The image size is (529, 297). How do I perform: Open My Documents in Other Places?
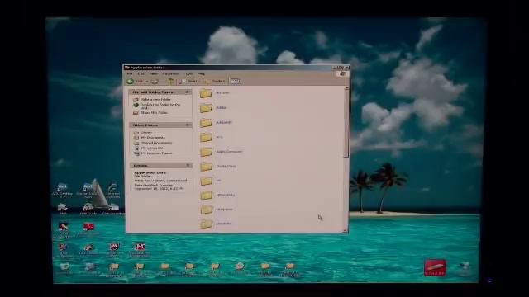click(x=153, y=138)
